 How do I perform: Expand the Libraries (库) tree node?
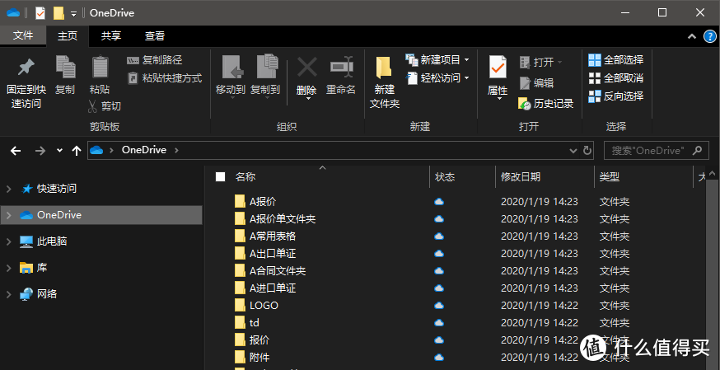click(x=8, y=268)
